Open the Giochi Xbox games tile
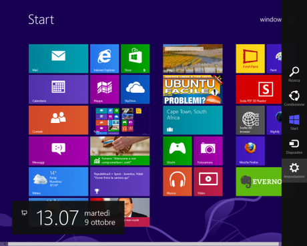307x246 pixels. click(178, 151)
